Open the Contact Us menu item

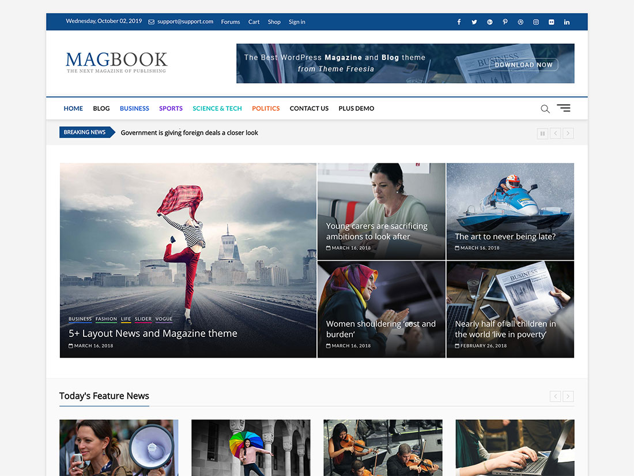tap(309, 108)
